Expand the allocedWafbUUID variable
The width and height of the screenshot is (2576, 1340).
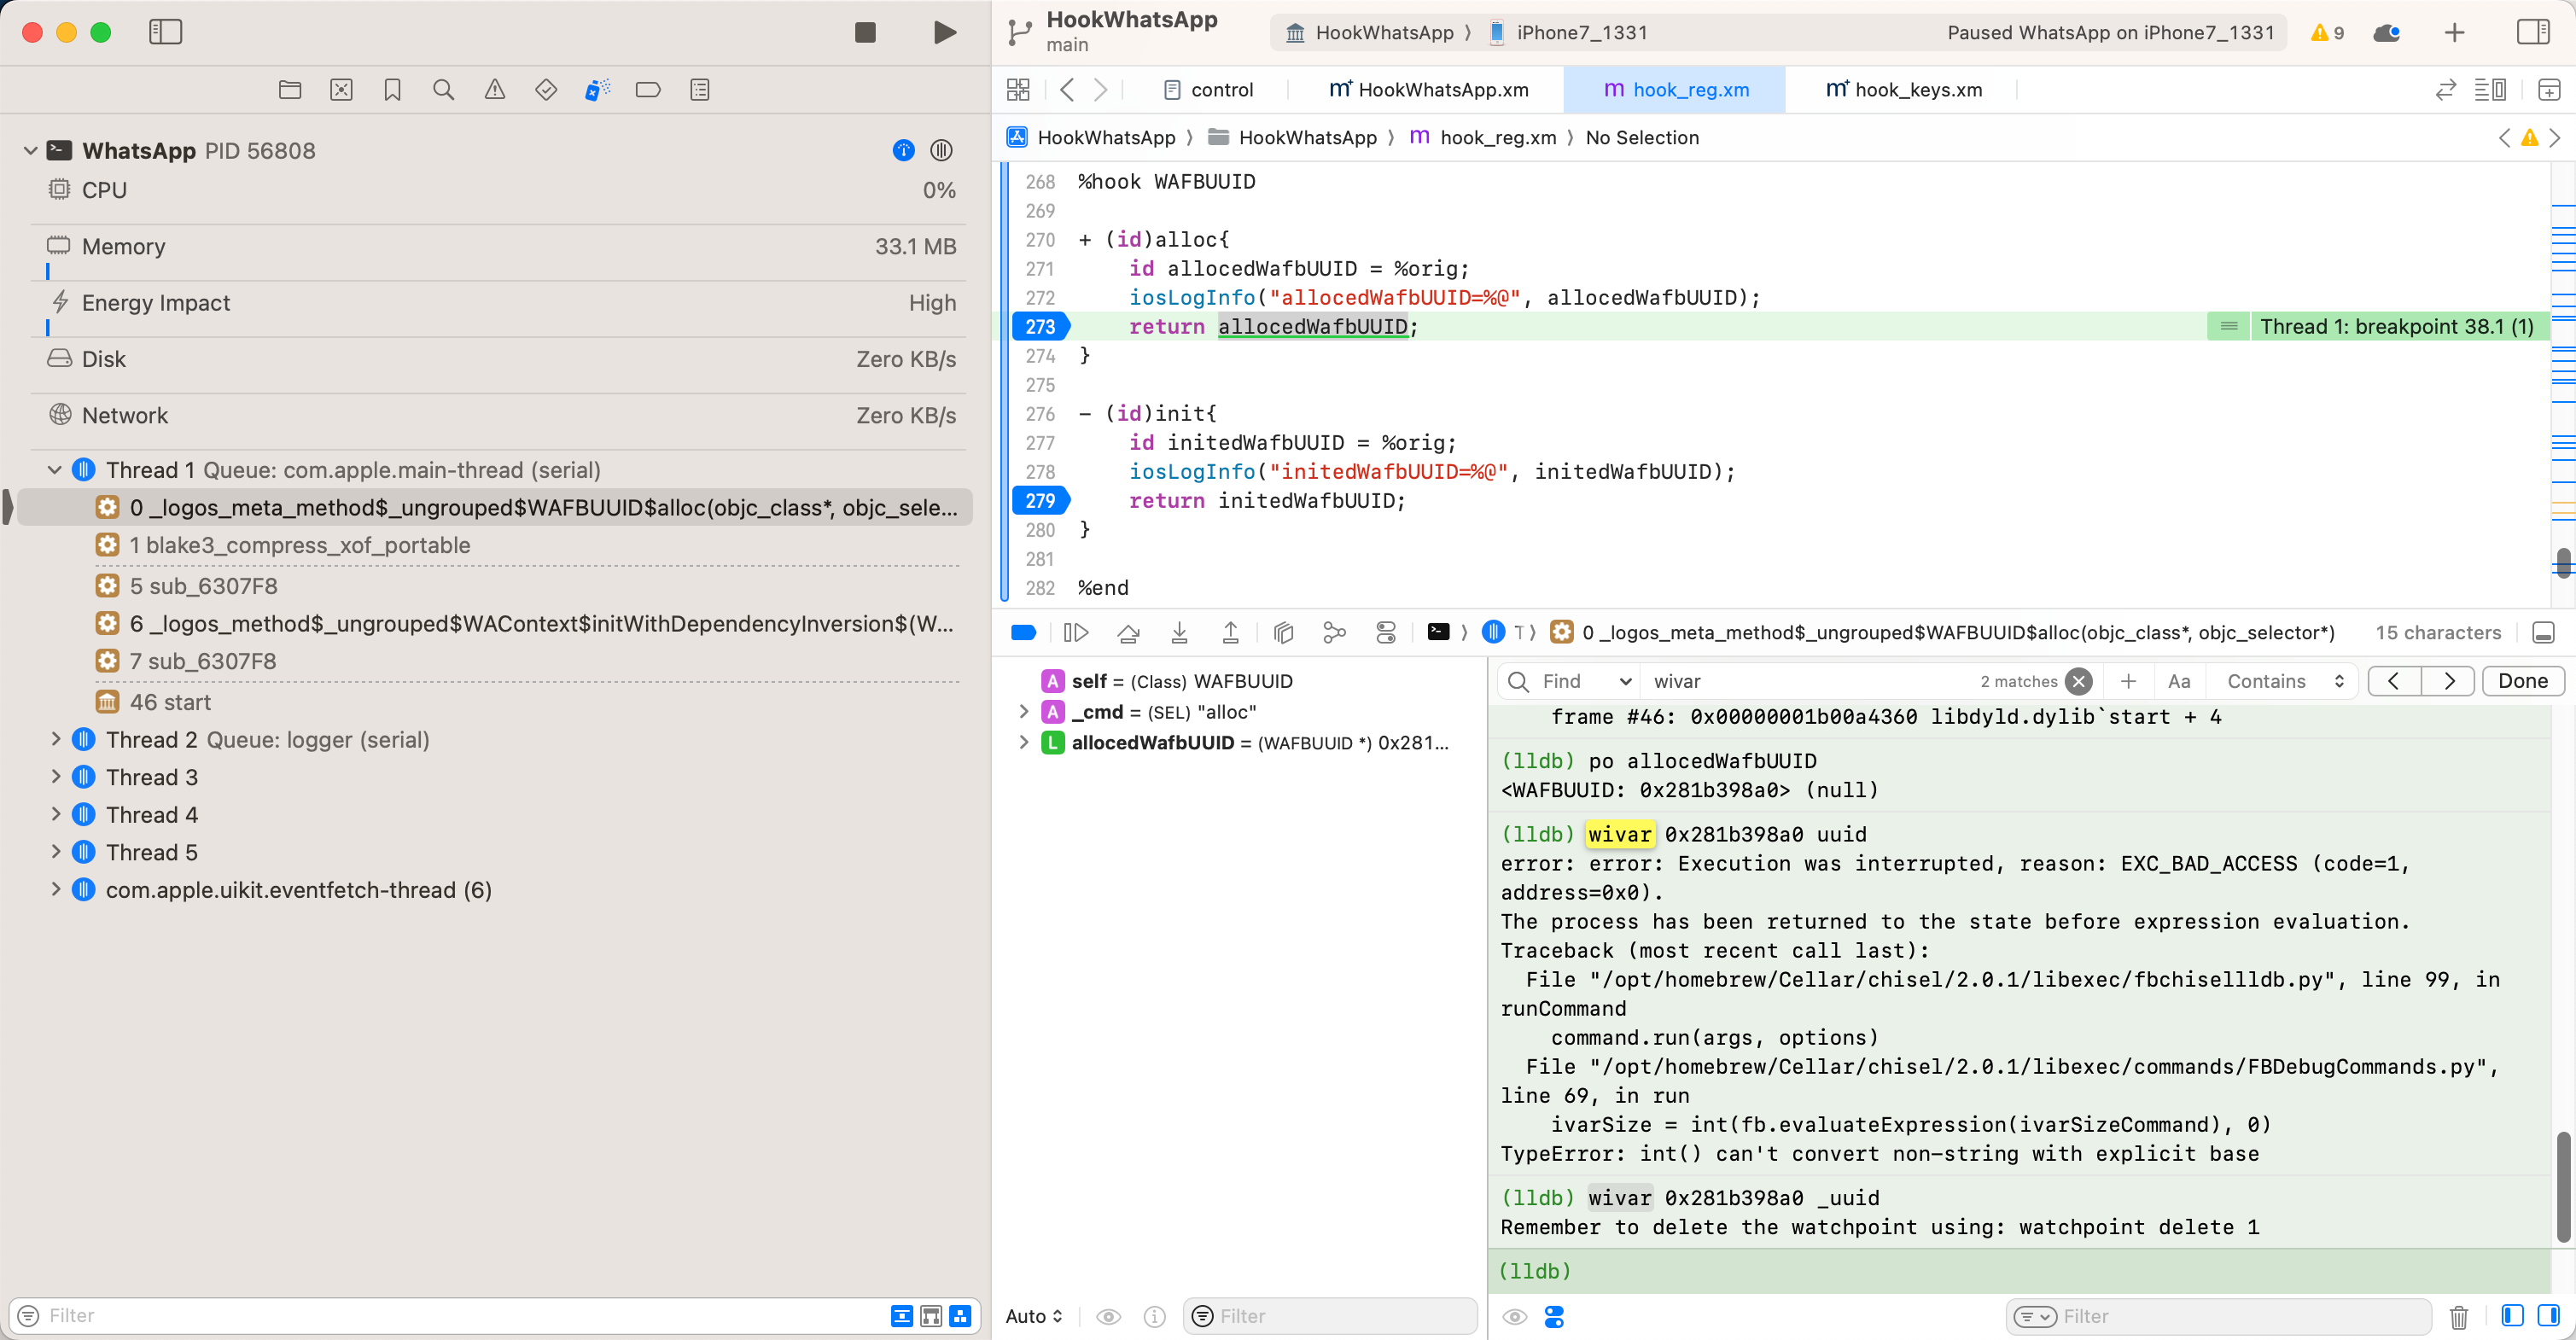click(x=1023, y=742)
